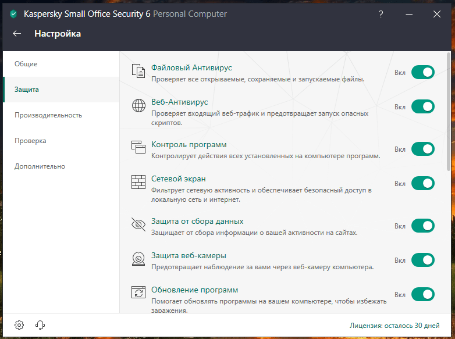Click the Web Anti-Virus globe icon
The width and height of the screenshot is (455, 339).
[x=138, y=106]
